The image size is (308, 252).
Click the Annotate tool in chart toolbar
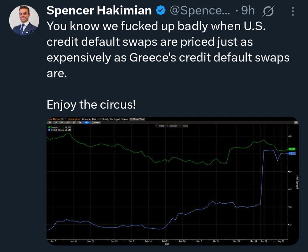point(172,126)
